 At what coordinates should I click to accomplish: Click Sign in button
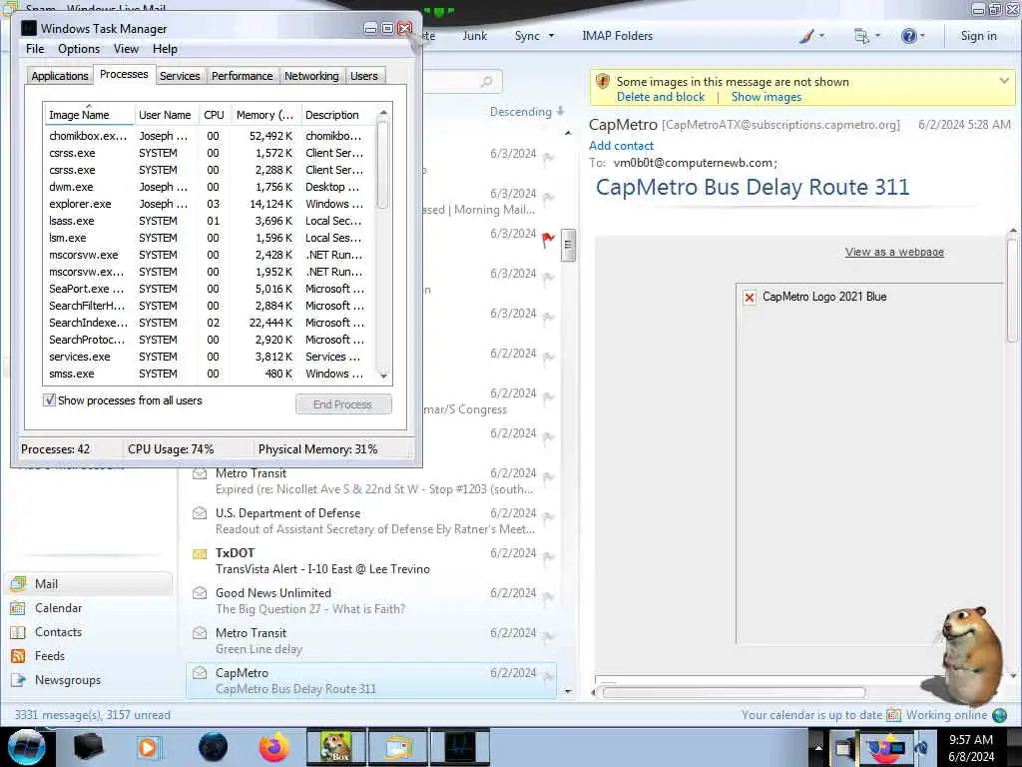(x=978, y=36)
